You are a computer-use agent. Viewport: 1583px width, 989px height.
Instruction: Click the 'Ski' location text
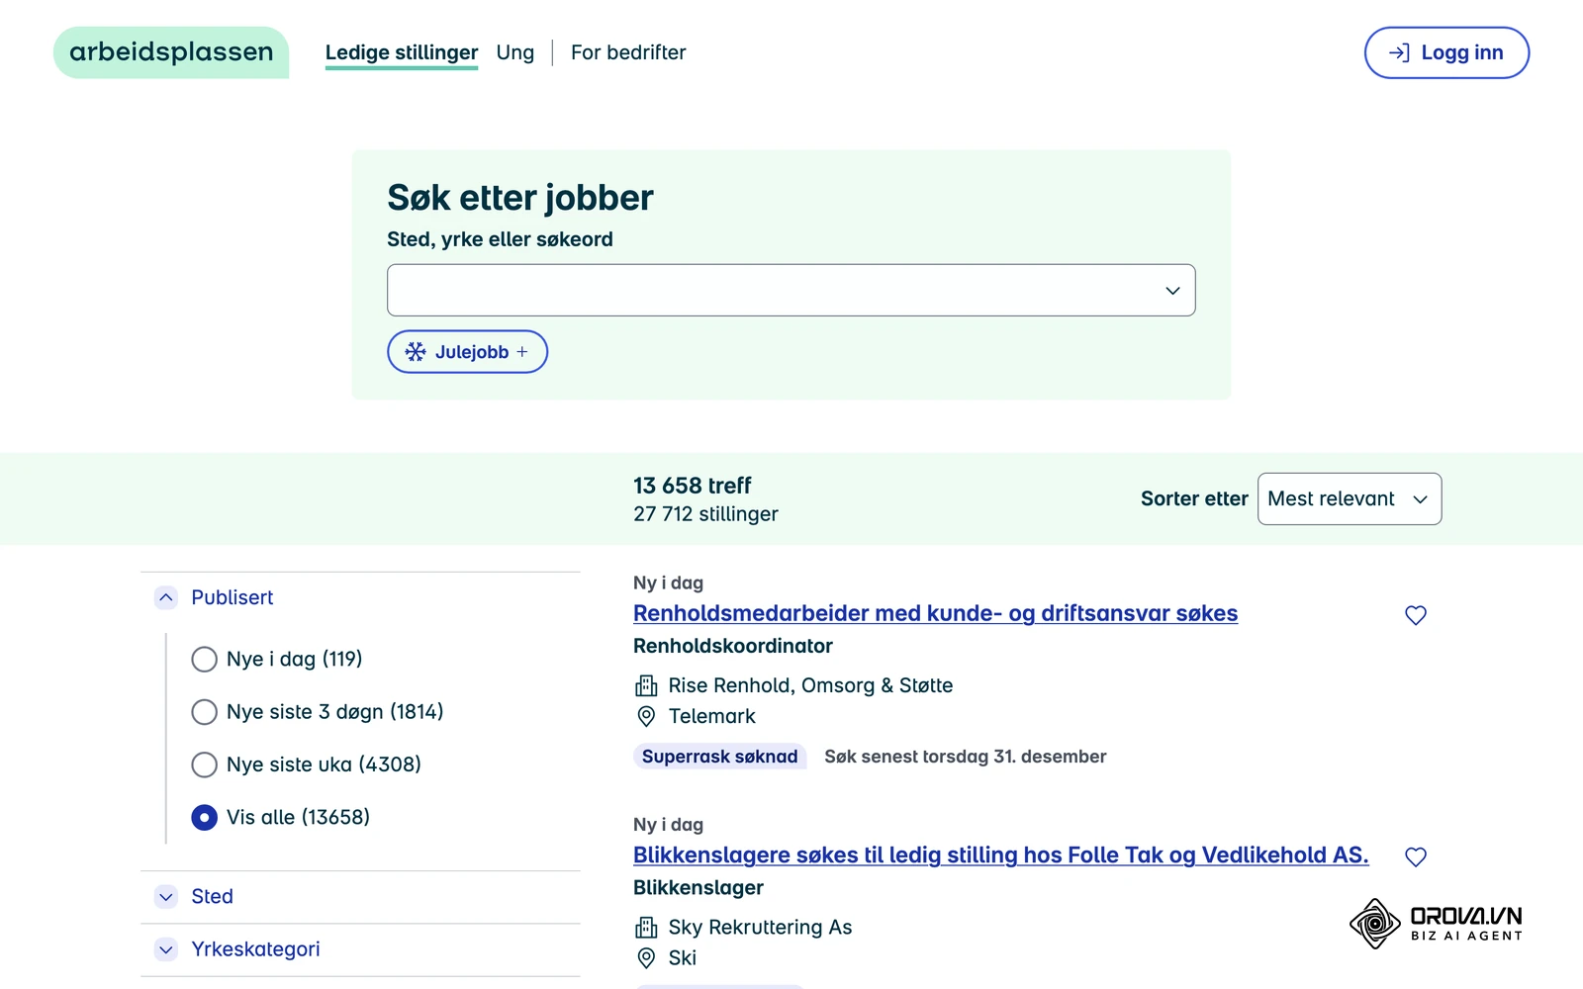click(683, 958)
